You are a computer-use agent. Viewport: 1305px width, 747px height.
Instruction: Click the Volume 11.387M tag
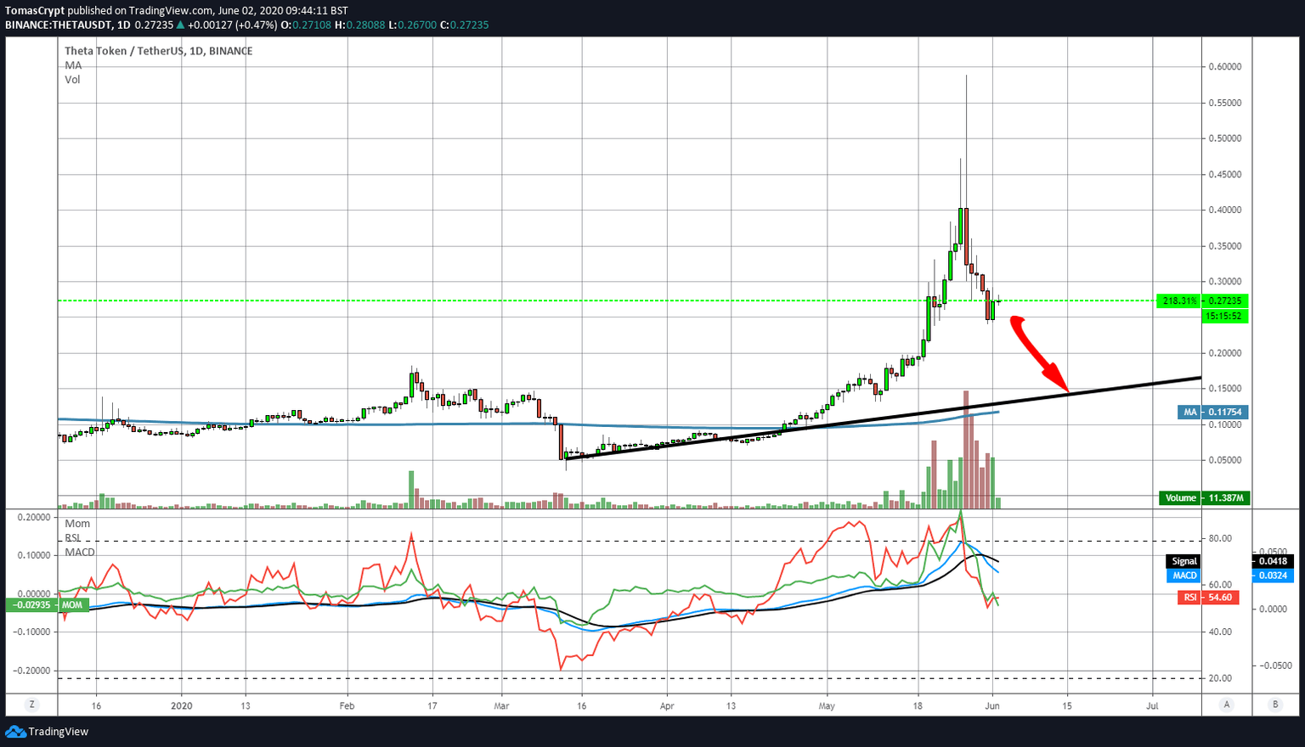coord(1204,498)
